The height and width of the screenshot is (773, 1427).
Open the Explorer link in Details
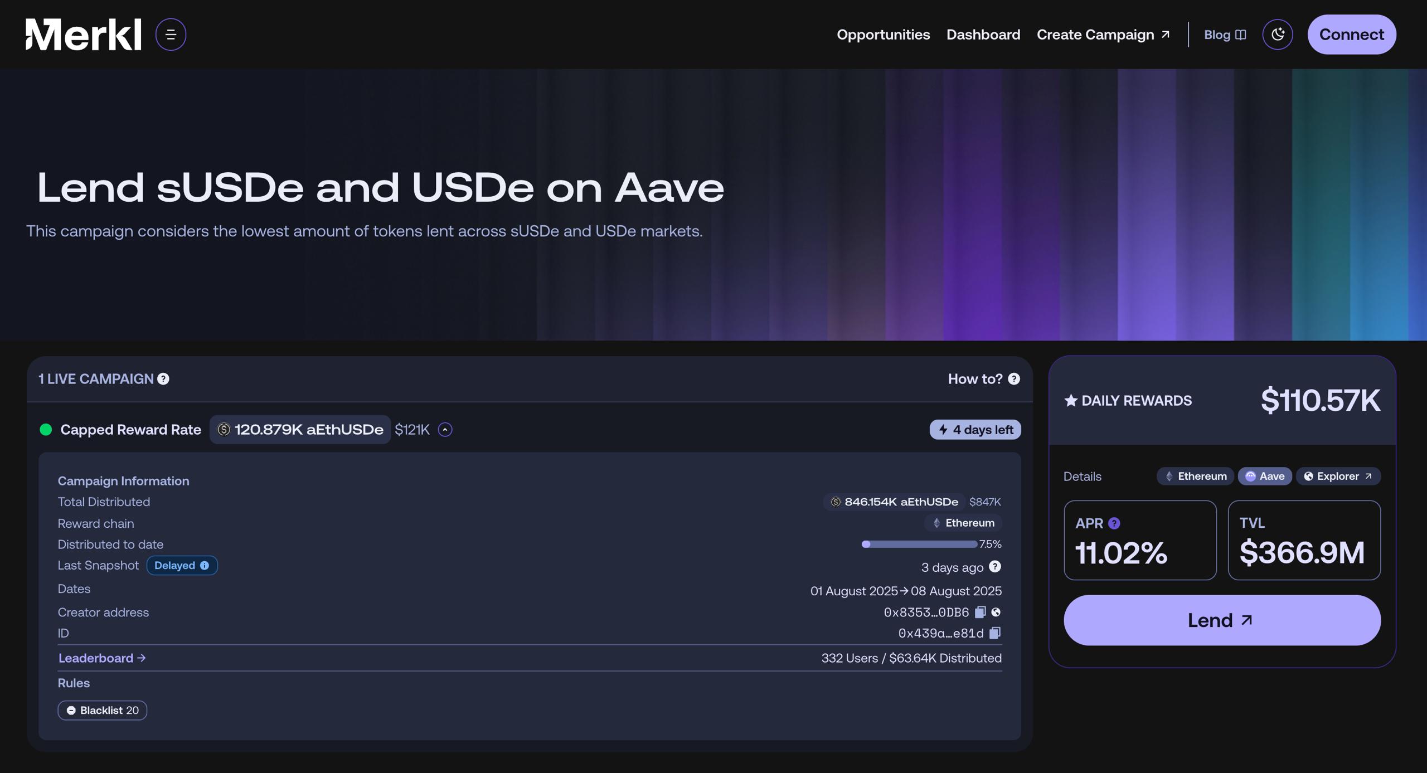click(x=1338, y=476)
